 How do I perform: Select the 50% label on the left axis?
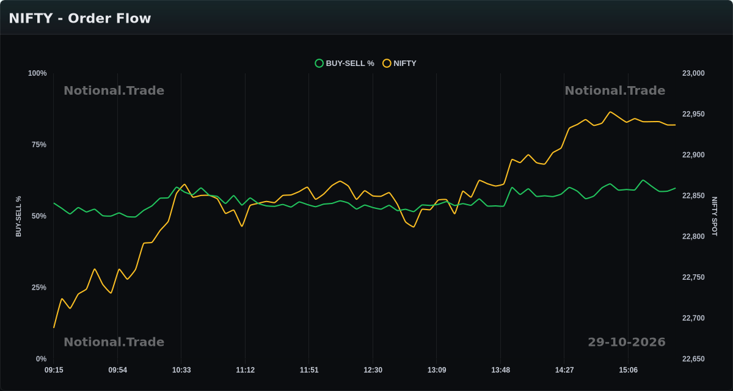pos(39,216)
